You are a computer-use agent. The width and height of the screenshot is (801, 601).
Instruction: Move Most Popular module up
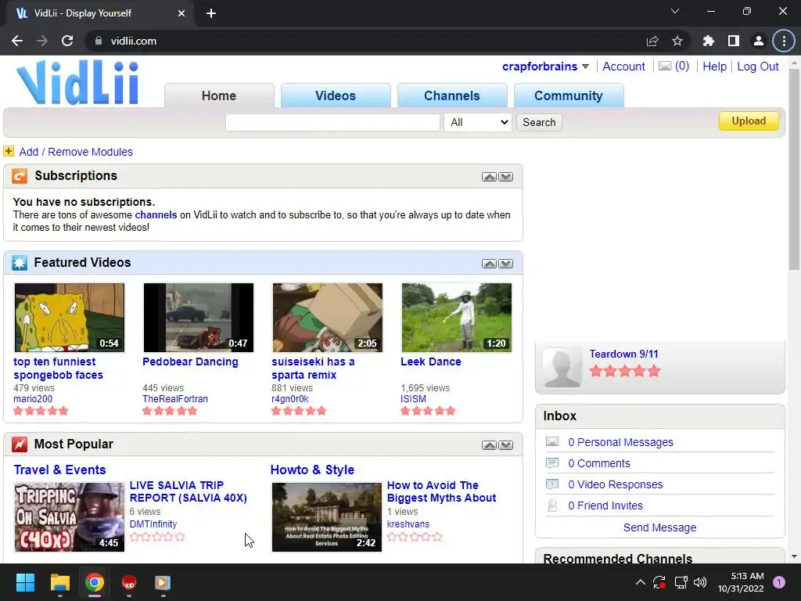[x=489, y=445]
